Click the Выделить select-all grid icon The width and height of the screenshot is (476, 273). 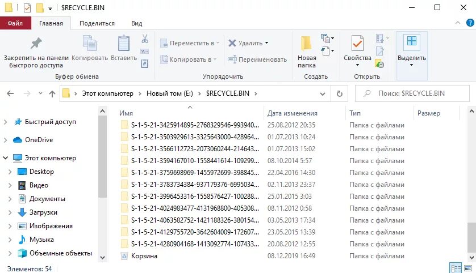(x=412, y=41)
